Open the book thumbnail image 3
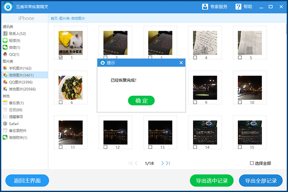The width and height of the screenshot is (288, 192). click(160, 43)
